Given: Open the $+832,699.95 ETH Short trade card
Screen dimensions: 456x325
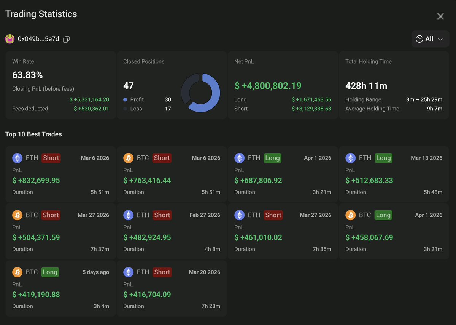Looking at the screenshot, I should click(x=60, y=174).
